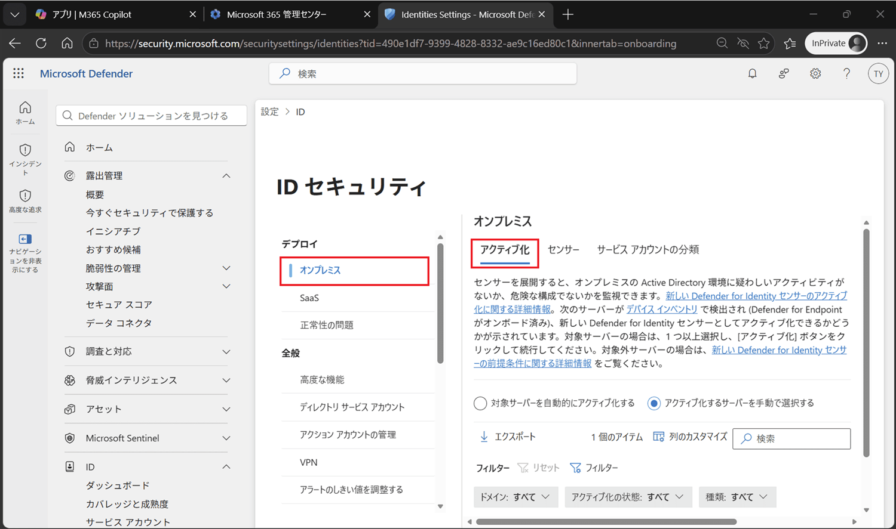Select manually choose servers radio

(654, 403)
